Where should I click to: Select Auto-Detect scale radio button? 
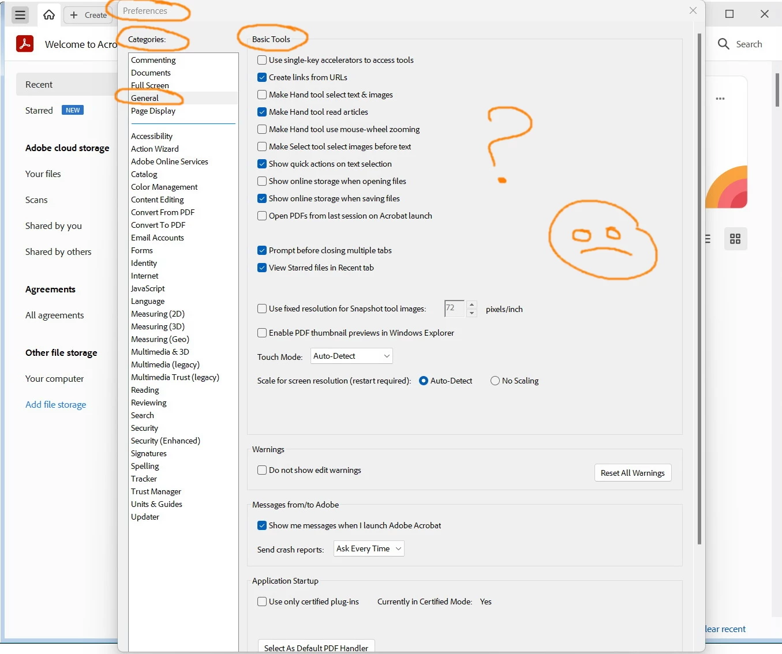point(424,381)
